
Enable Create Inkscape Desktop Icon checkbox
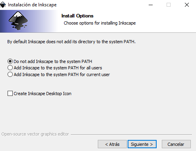(10, 93)
